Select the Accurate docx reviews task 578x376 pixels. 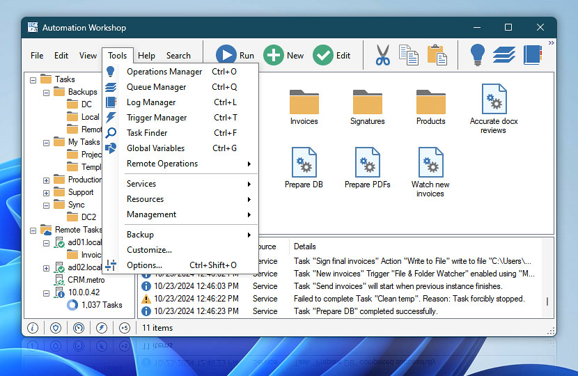(x=494, y=109)
